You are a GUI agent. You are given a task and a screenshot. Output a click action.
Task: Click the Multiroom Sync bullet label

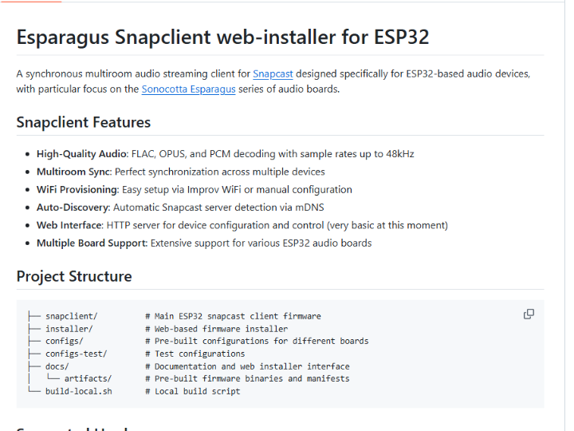tap(73, 172)
